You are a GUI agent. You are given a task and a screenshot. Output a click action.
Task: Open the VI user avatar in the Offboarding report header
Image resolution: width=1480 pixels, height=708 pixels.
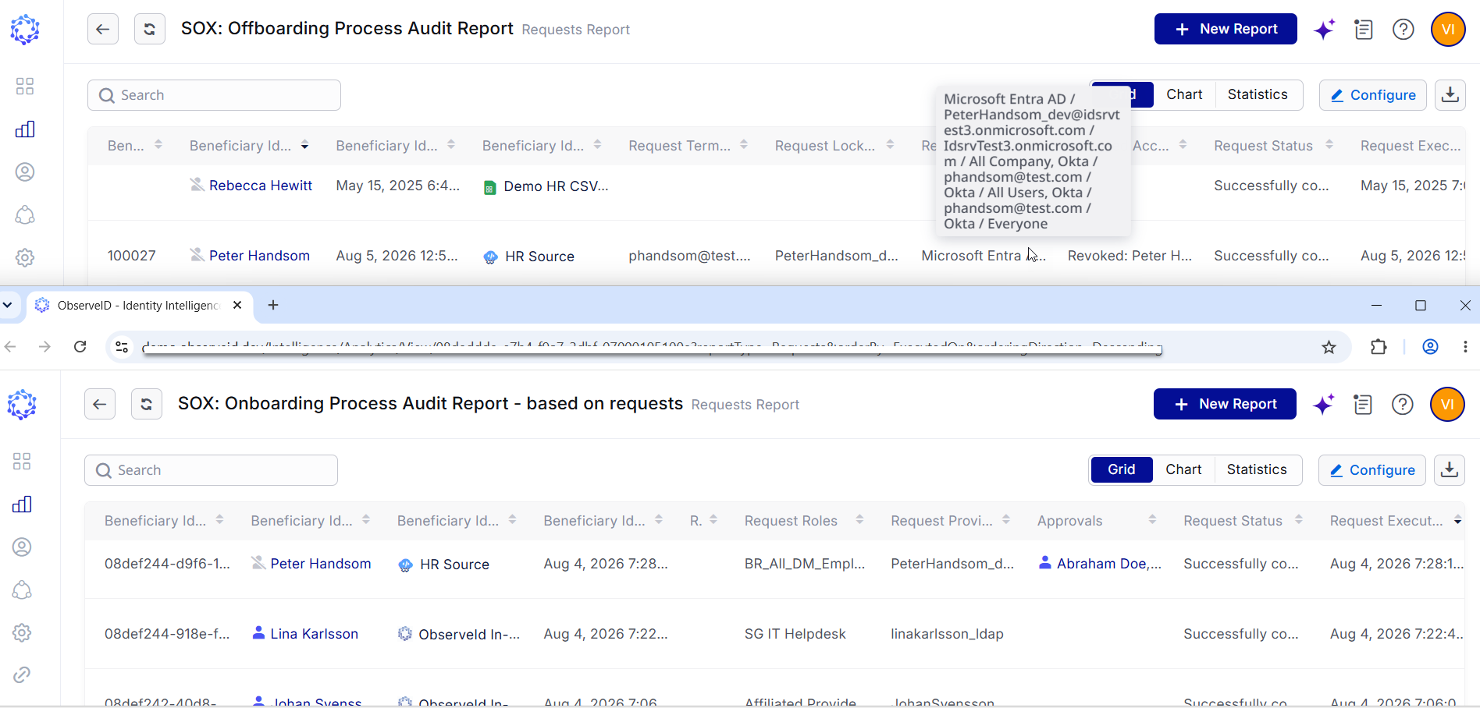[x=1448, y=30]
